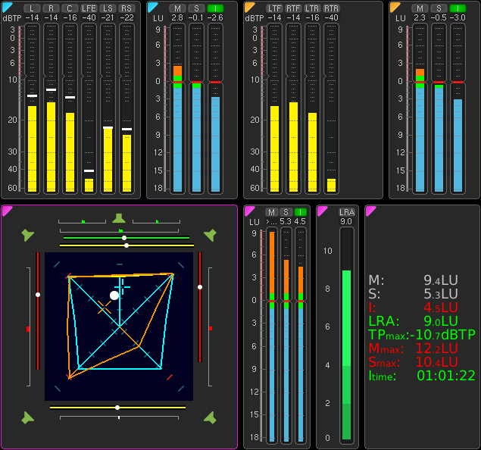Click the white handle on the green horizontal slider
Screen dimensions: 481x450
[x=124, y=238]
